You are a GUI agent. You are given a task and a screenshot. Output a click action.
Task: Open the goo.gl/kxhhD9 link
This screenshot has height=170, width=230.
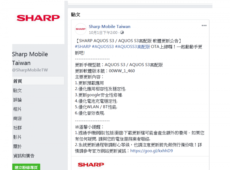pyautogui.click(x=151, y=151)
